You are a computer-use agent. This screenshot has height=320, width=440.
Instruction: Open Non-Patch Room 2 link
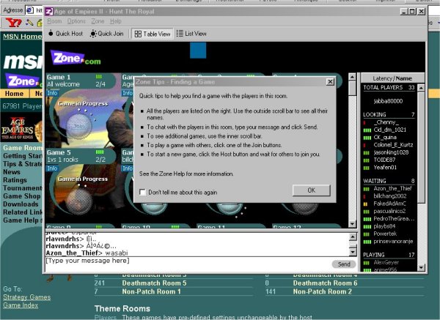click(x=322, y=291)
